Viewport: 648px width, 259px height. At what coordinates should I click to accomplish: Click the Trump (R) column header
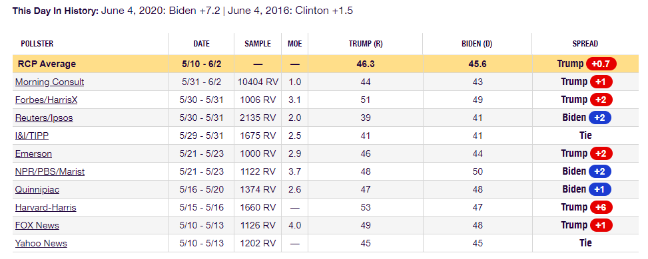tap(366, 44)
